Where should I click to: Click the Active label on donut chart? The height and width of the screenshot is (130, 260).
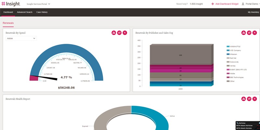[172, 116]
